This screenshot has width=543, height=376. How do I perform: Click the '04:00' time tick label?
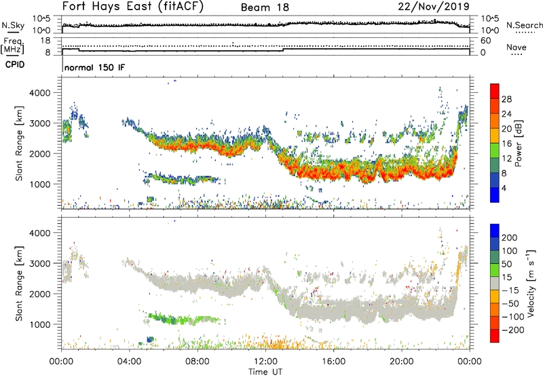point(130,362)
